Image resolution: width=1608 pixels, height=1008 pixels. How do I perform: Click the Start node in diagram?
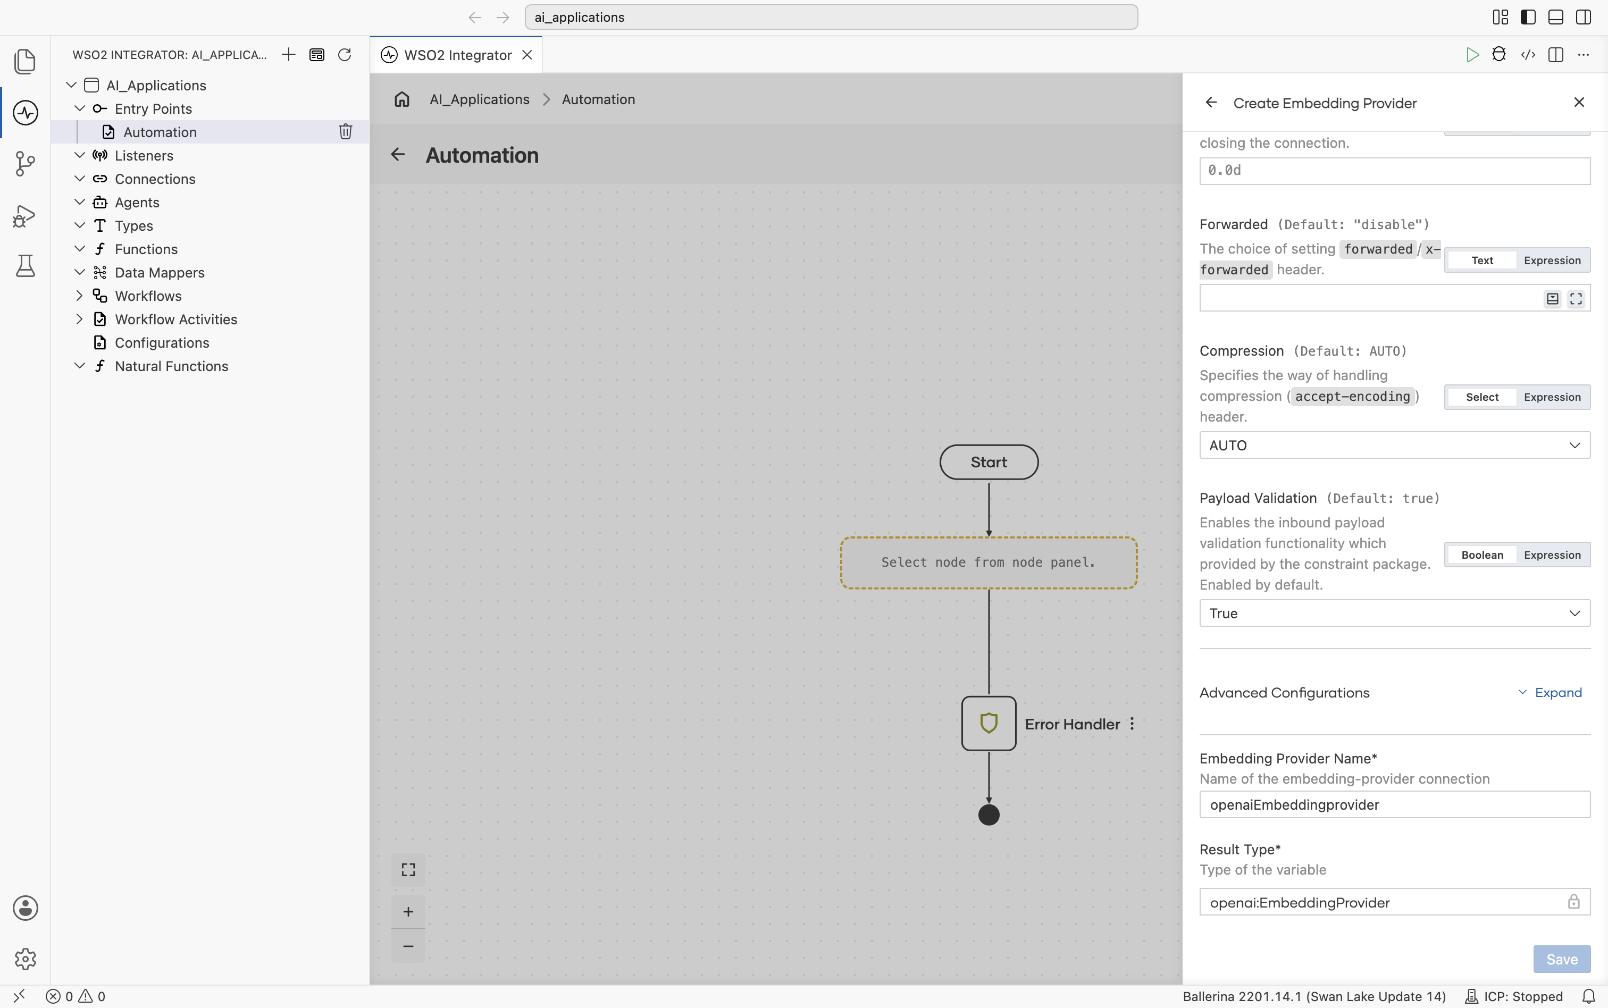989,462
